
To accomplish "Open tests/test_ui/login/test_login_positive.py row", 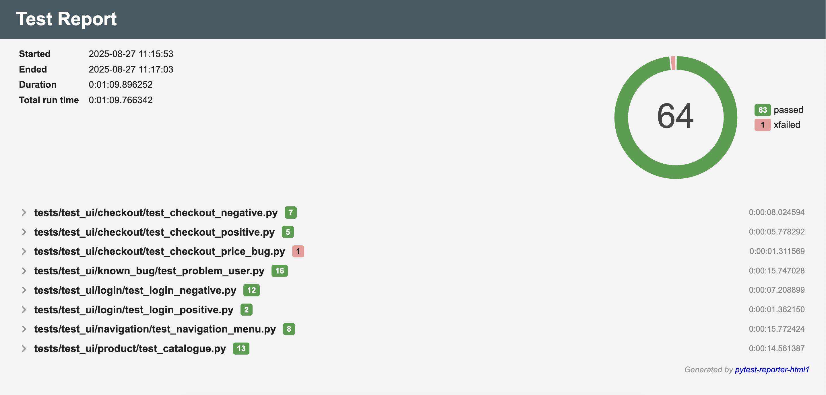I will [134, 310].
